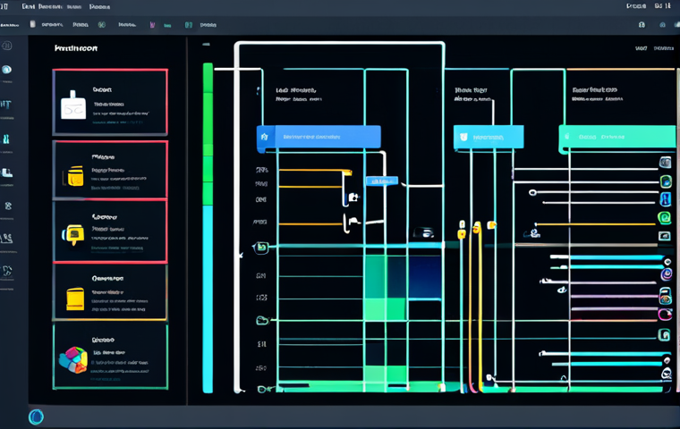Screen dimensions: 680x429
Task: Click the yellow speech bubble card icon
Action: click(73, 234)
